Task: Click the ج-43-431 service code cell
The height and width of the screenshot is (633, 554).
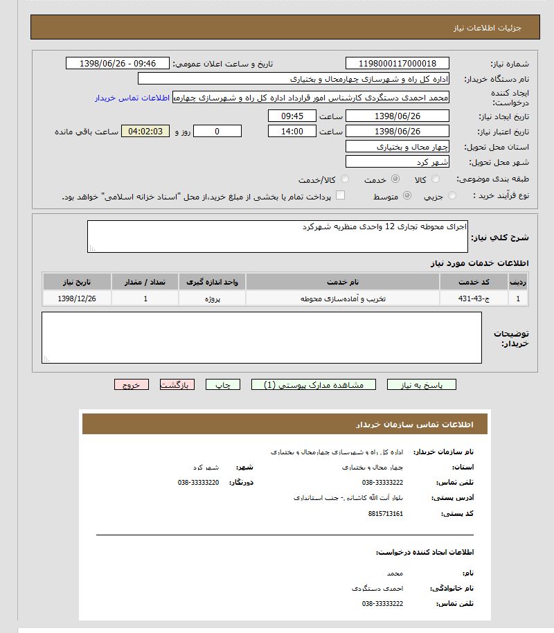Action: tap(474, 298)
